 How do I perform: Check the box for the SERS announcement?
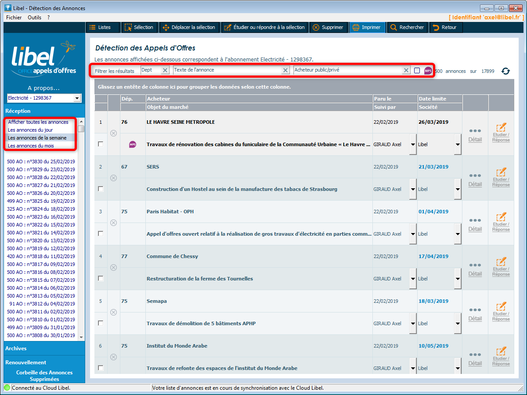point(101,189)
